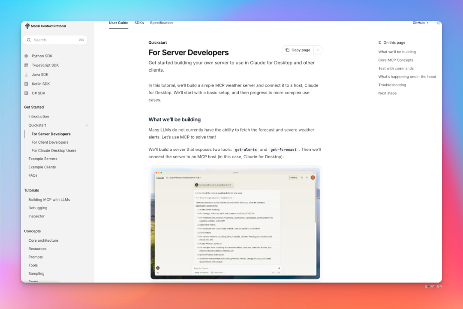
Task: Toggle the light/dark theme switch
Action: click(438, 23)
